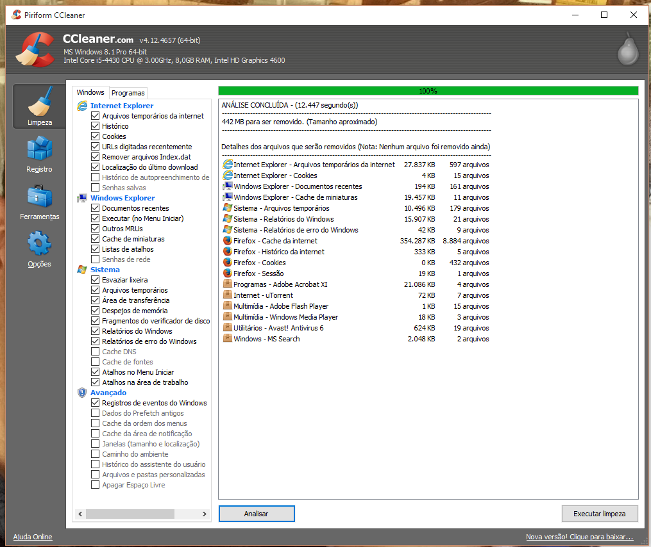This screenshot has width=651, height=547.
Task: Click icon beside Windows Explorer - Cache de miniaturas
Action: [228, 197]
